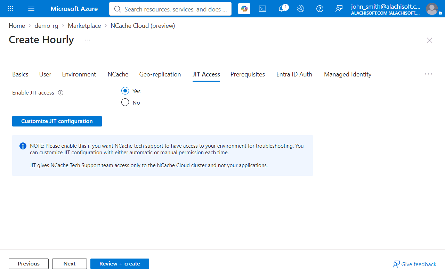Click Customize JIT configuration button
The image size is (445, 278).
(x=57, y=121)
